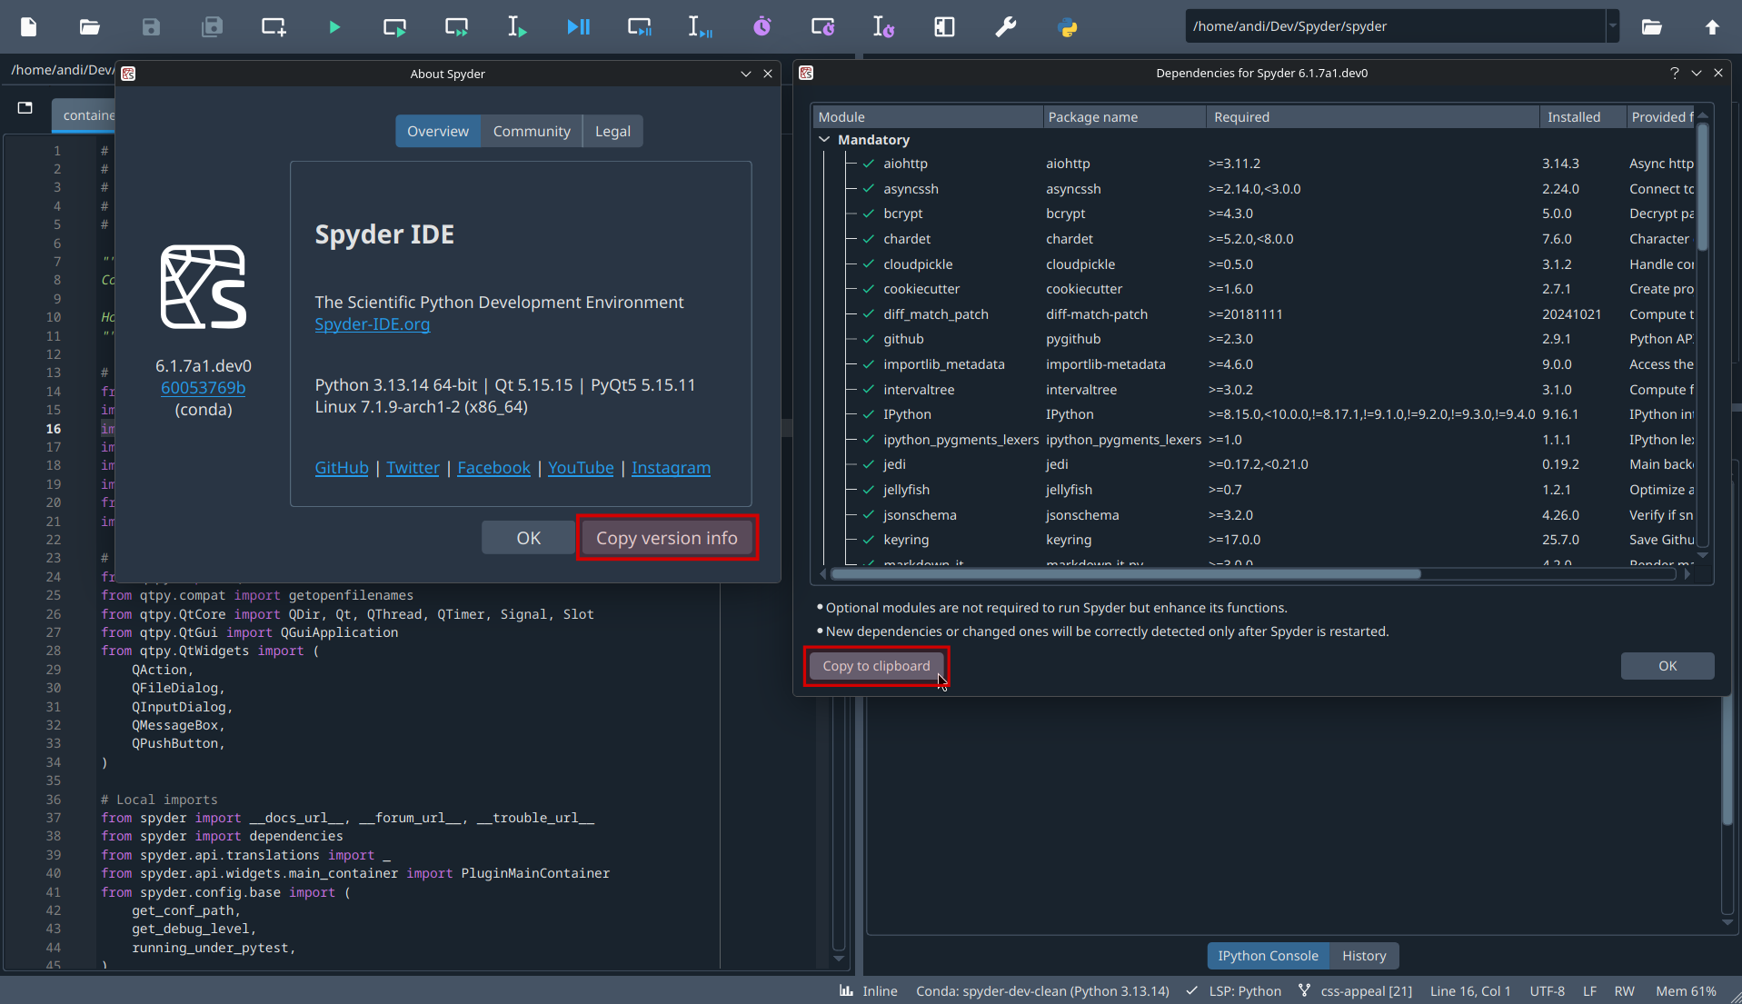1742x1004 pixels.
Task: Create a new cell with toolbar icon
Action: click(274, 27)
